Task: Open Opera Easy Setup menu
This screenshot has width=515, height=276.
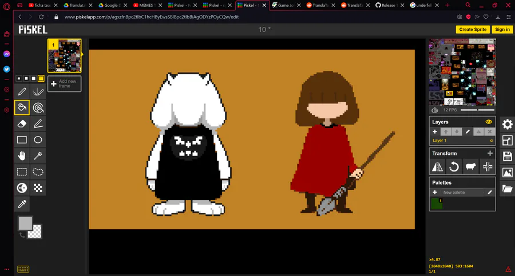Action: [x=509, y=17]
